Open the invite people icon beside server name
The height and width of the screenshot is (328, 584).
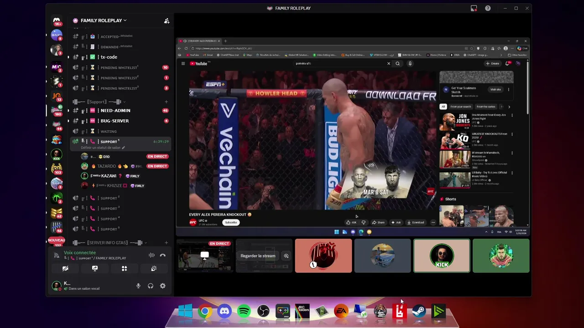pyautogui.click(x=167, y=20)
